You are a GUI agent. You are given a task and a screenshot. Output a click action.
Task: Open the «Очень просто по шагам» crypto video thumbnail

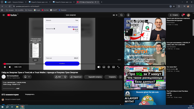[x=145, y=29]
